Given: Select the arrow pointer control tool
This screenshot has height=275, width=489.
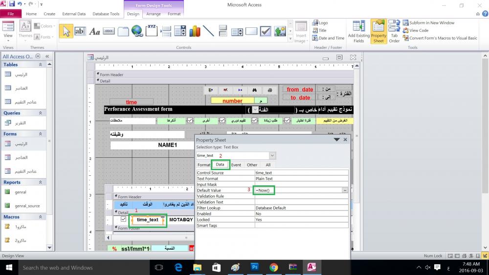Looking at the screenshot, I should [66, 31].
